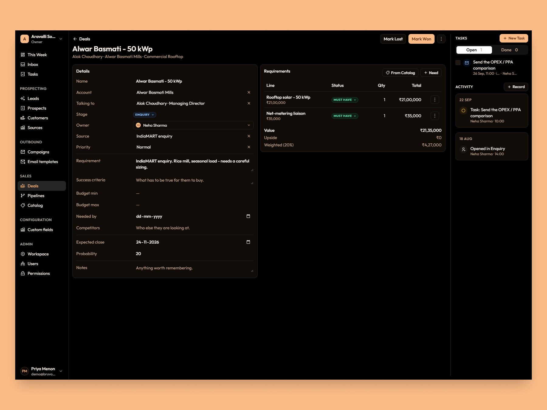
Task: Add a requirement From Catalog
Action: click(400, 73)
